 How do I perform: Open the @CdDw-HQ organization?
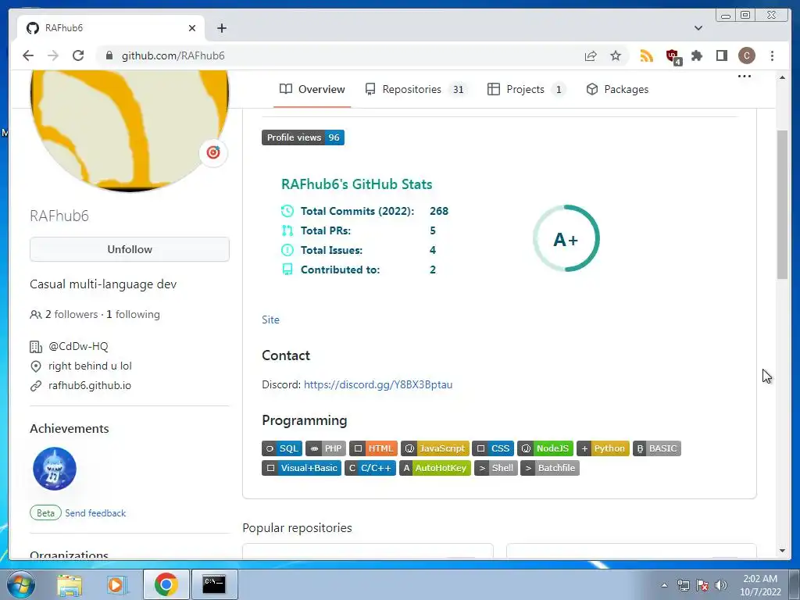click(78, 346)
